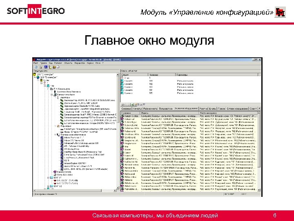Screen dimensions: 294x221
Task: Open the Сервис menu
Action: pyautogui.click(x=90, y=63)
